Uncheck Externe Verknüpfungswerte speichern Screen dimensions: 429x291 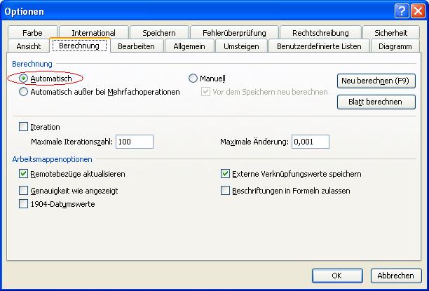(x=226, y=173)
